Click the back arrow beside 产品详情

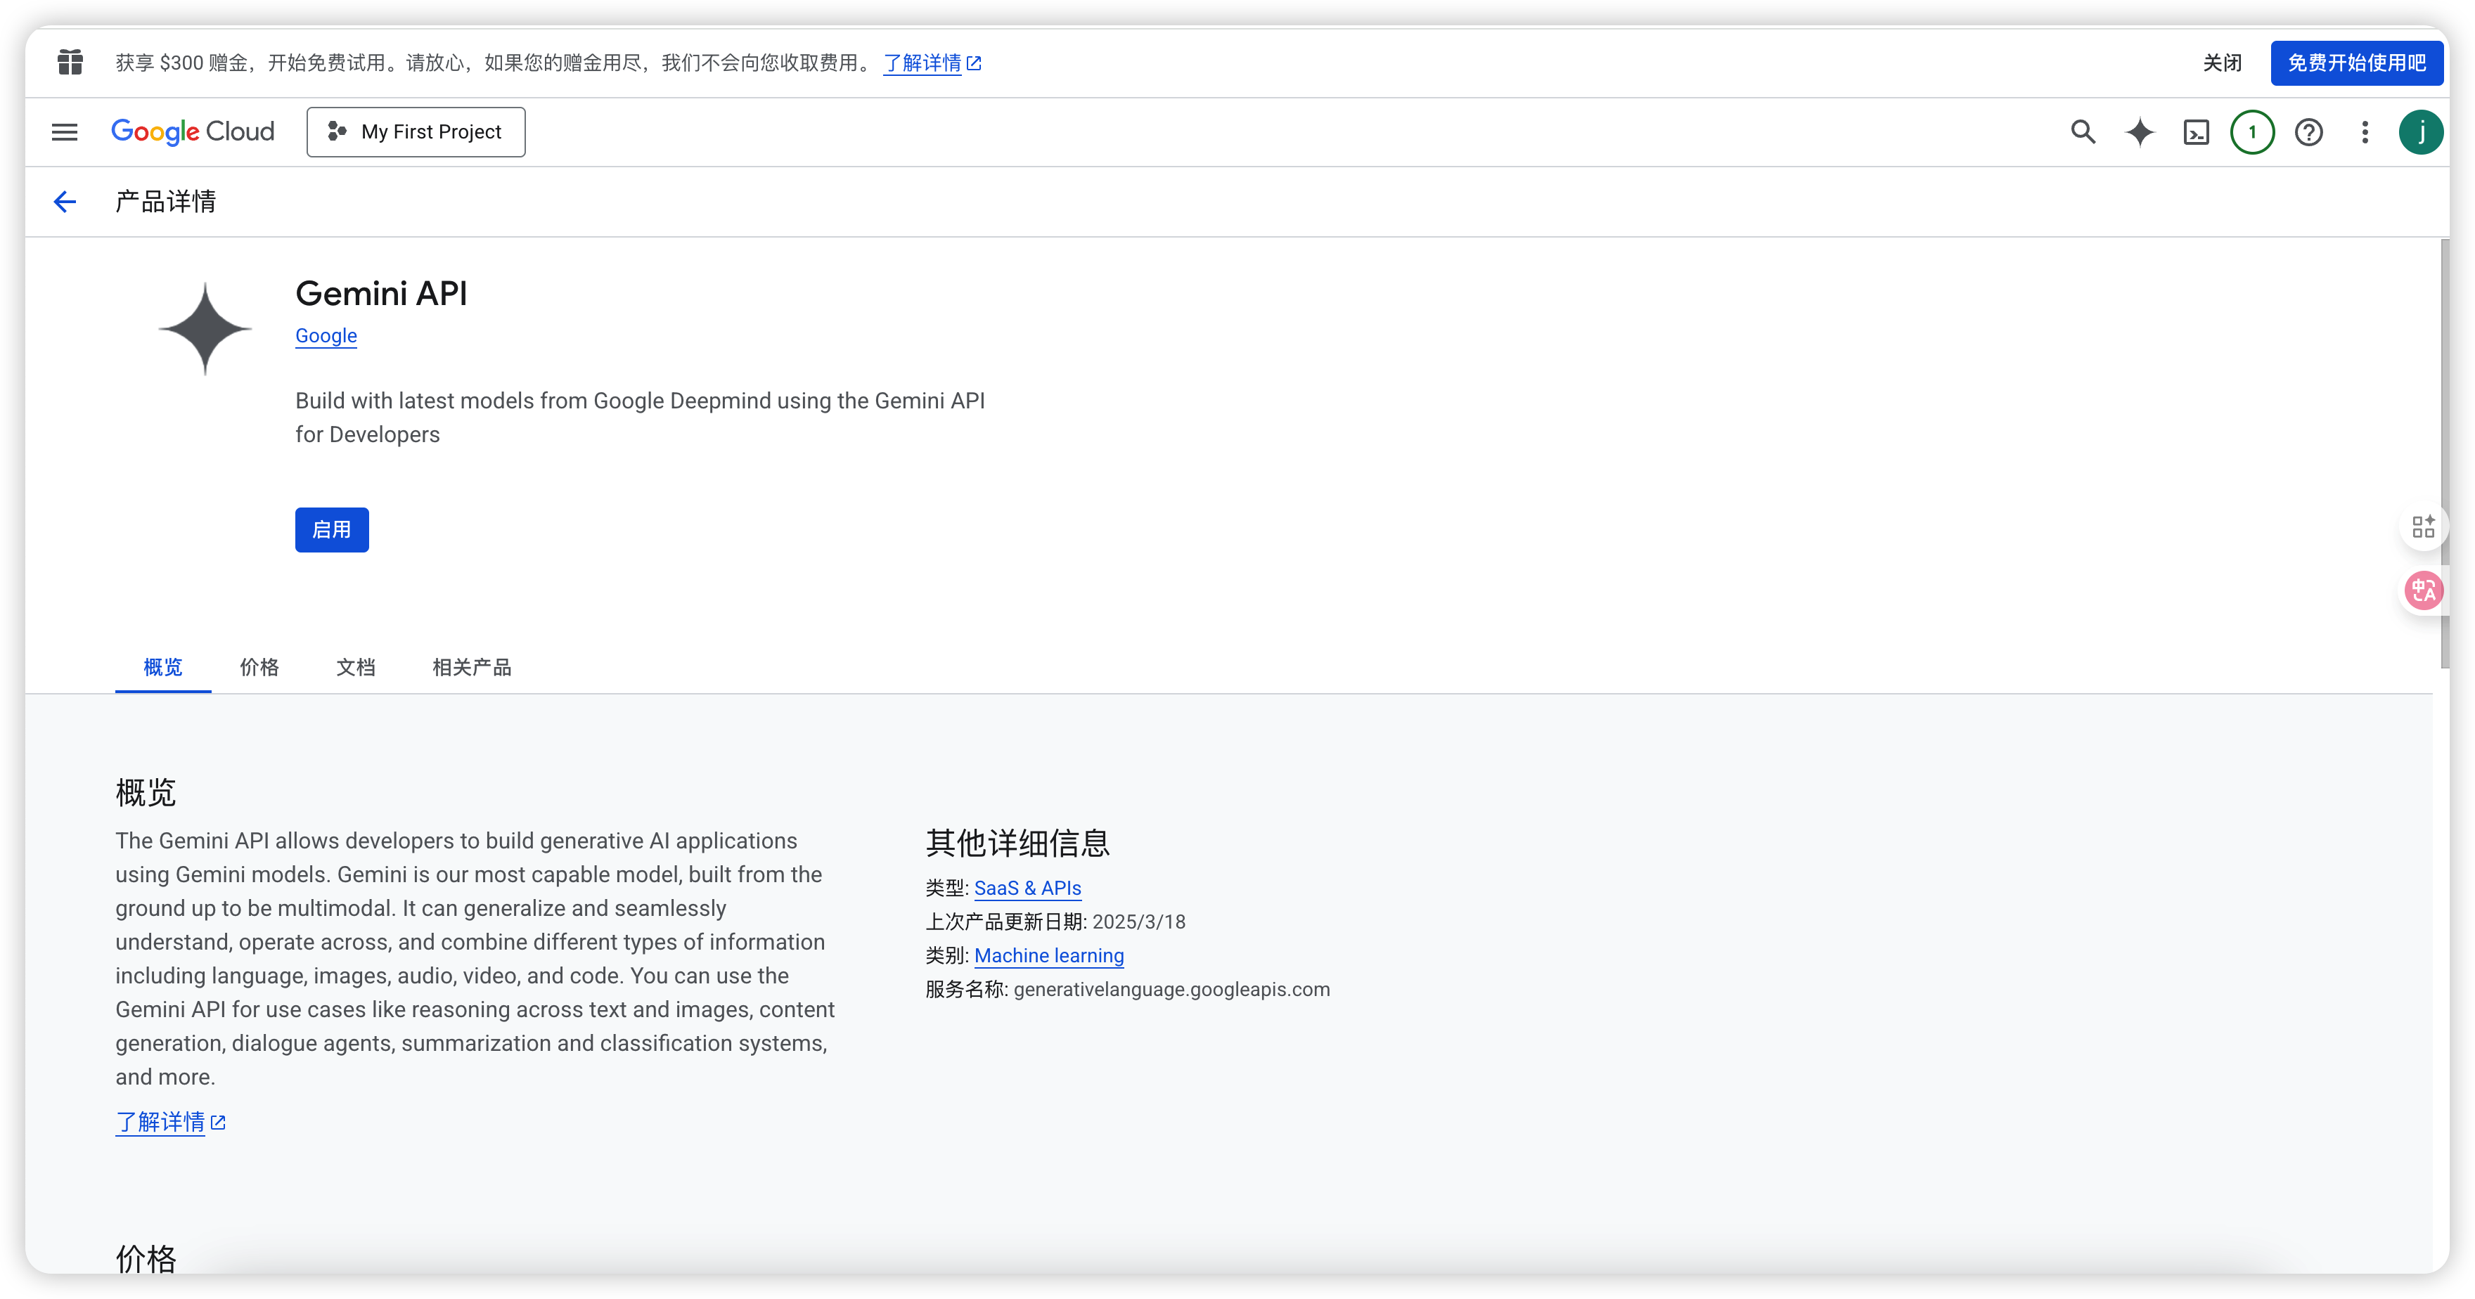point(65,202)
